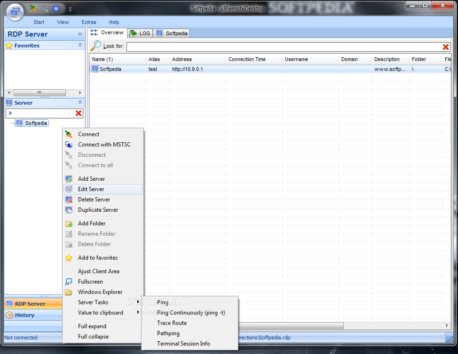The image size is (458, 354).
Task: Sort by Connection Time column header
Action: 253,59
